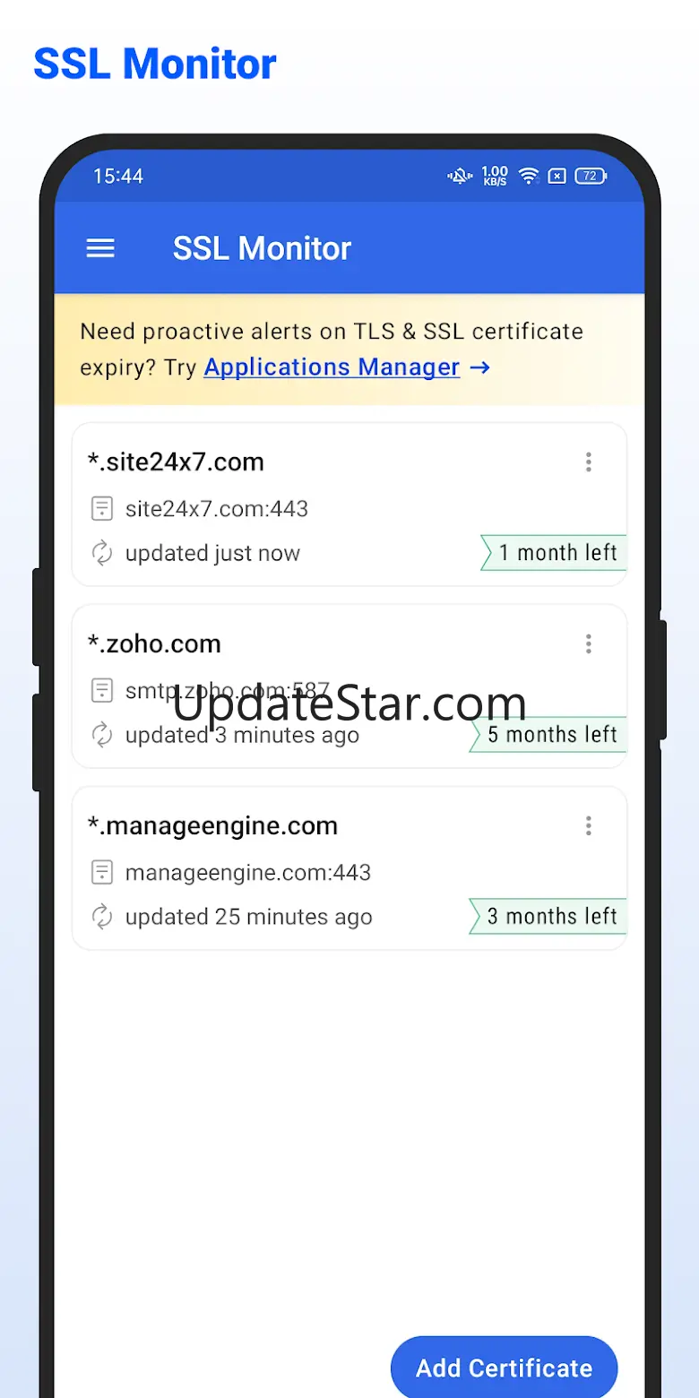Open options menu for *.manageengine.com
The height and width of the screenshot is (1398, 699).
coord(589,825)
